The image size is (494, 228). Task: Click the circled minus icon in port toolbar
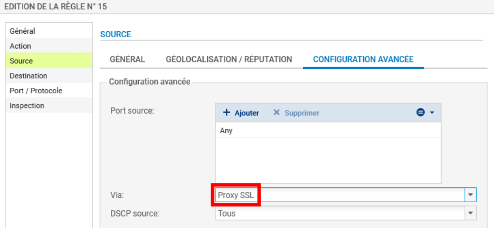coord(420,113)
